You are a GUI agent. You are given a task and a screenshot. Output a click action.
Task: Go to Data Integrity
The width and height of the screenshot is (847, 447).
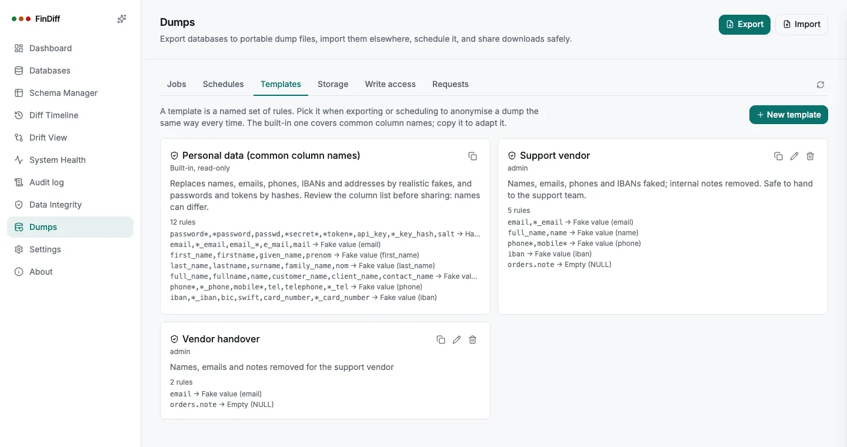(x=70, y=205)
